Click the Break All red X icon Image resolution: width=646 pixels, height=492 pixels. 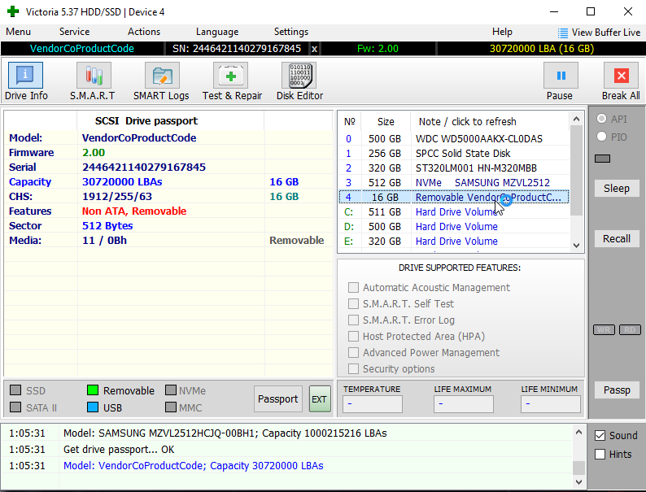621,76
